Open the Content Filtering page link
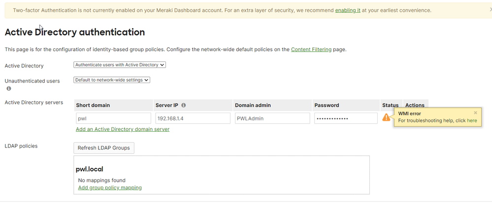Image resolution: width=492 pixels, height=208 pixels. pyautogui.click(x=311, y=50)
